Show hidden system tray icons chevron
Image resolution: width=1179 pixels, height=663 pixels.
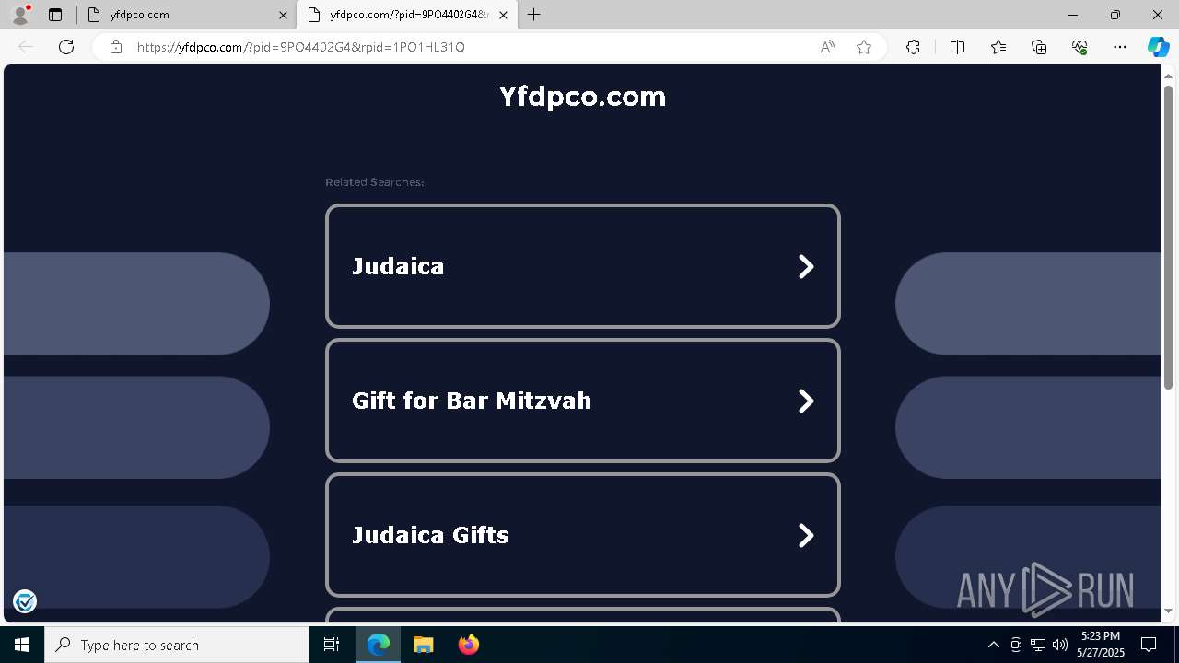993,645
